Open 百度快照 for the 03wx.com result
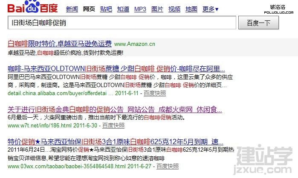The height and width of the screenshot is (178, 298). (168, 166)
